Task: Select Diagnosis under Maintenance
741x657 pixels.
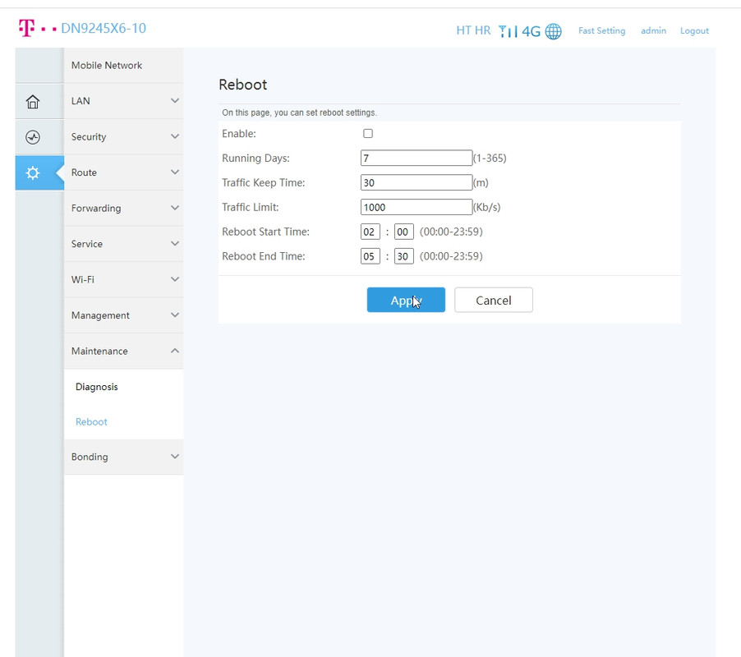Action: (x=96, y=387)
